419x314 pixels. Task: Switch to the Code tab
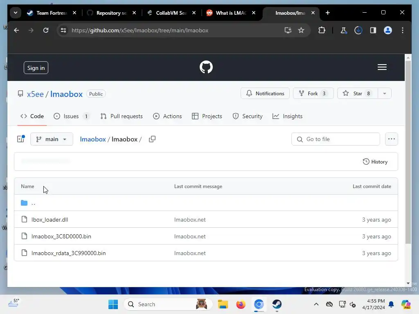(32, 116)
